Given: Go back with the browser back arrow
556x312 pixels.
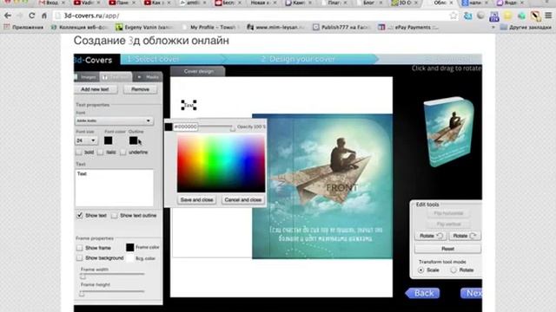Looking at the screenshot, I should [8, 16].
